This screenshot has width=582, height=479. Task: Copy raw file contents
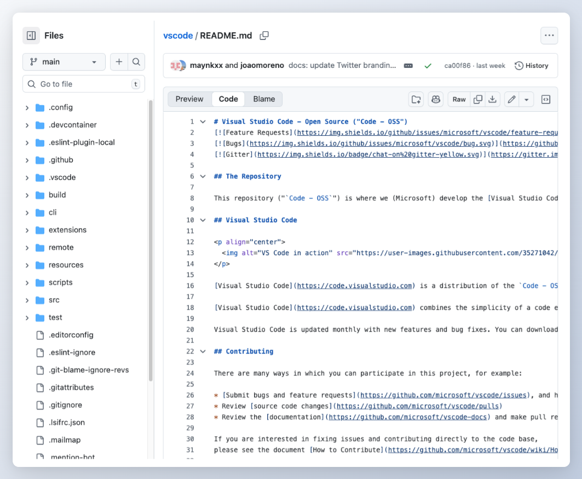point(477,99)
